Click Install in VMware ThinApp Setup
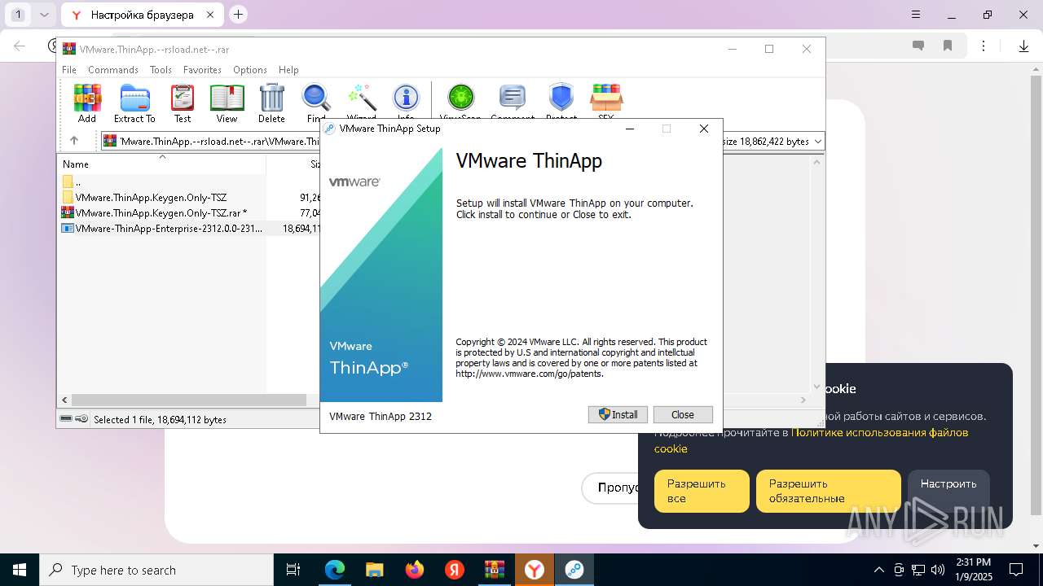 [618, 414]
